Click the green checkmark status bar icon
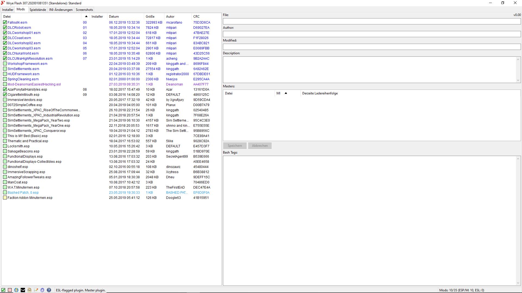 pos(3,290)
